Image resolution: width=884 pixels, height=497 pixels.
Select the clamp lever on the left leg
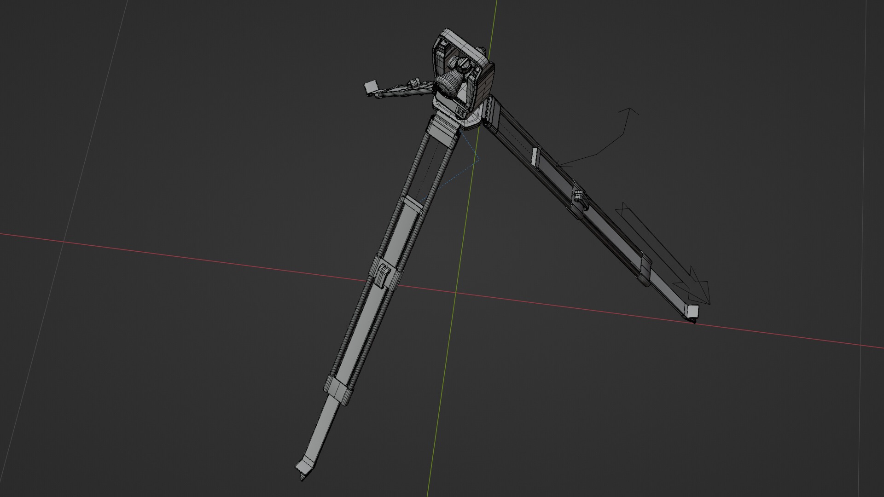(x=383, y=275)
